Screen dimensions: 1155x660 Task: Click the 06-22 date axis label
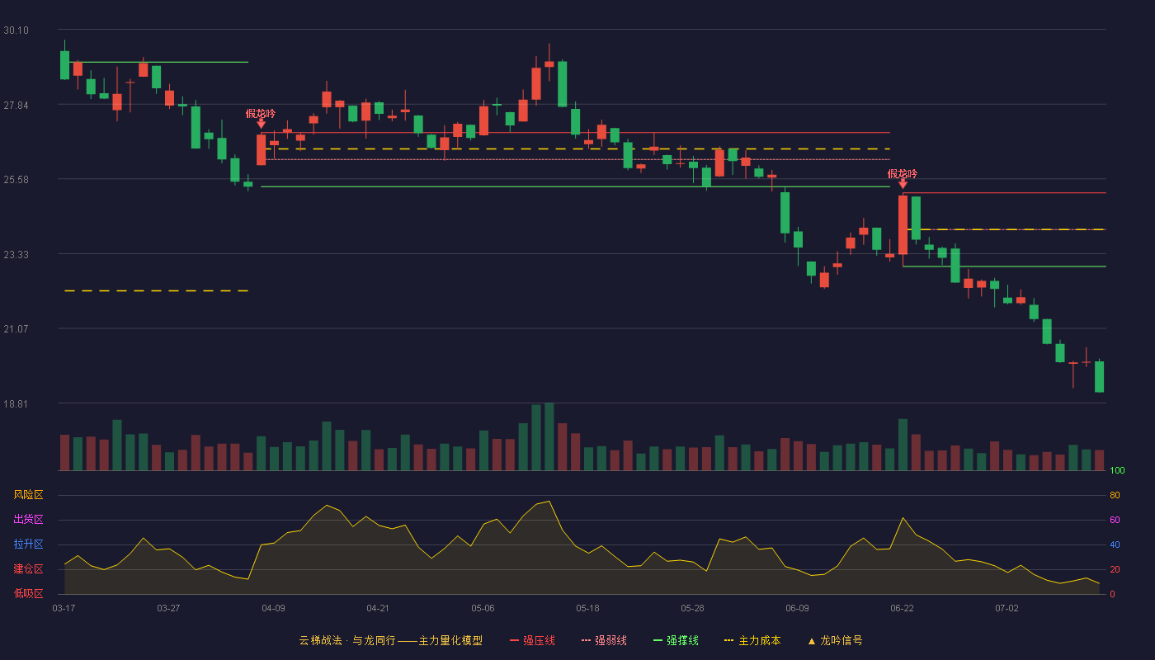902,608
